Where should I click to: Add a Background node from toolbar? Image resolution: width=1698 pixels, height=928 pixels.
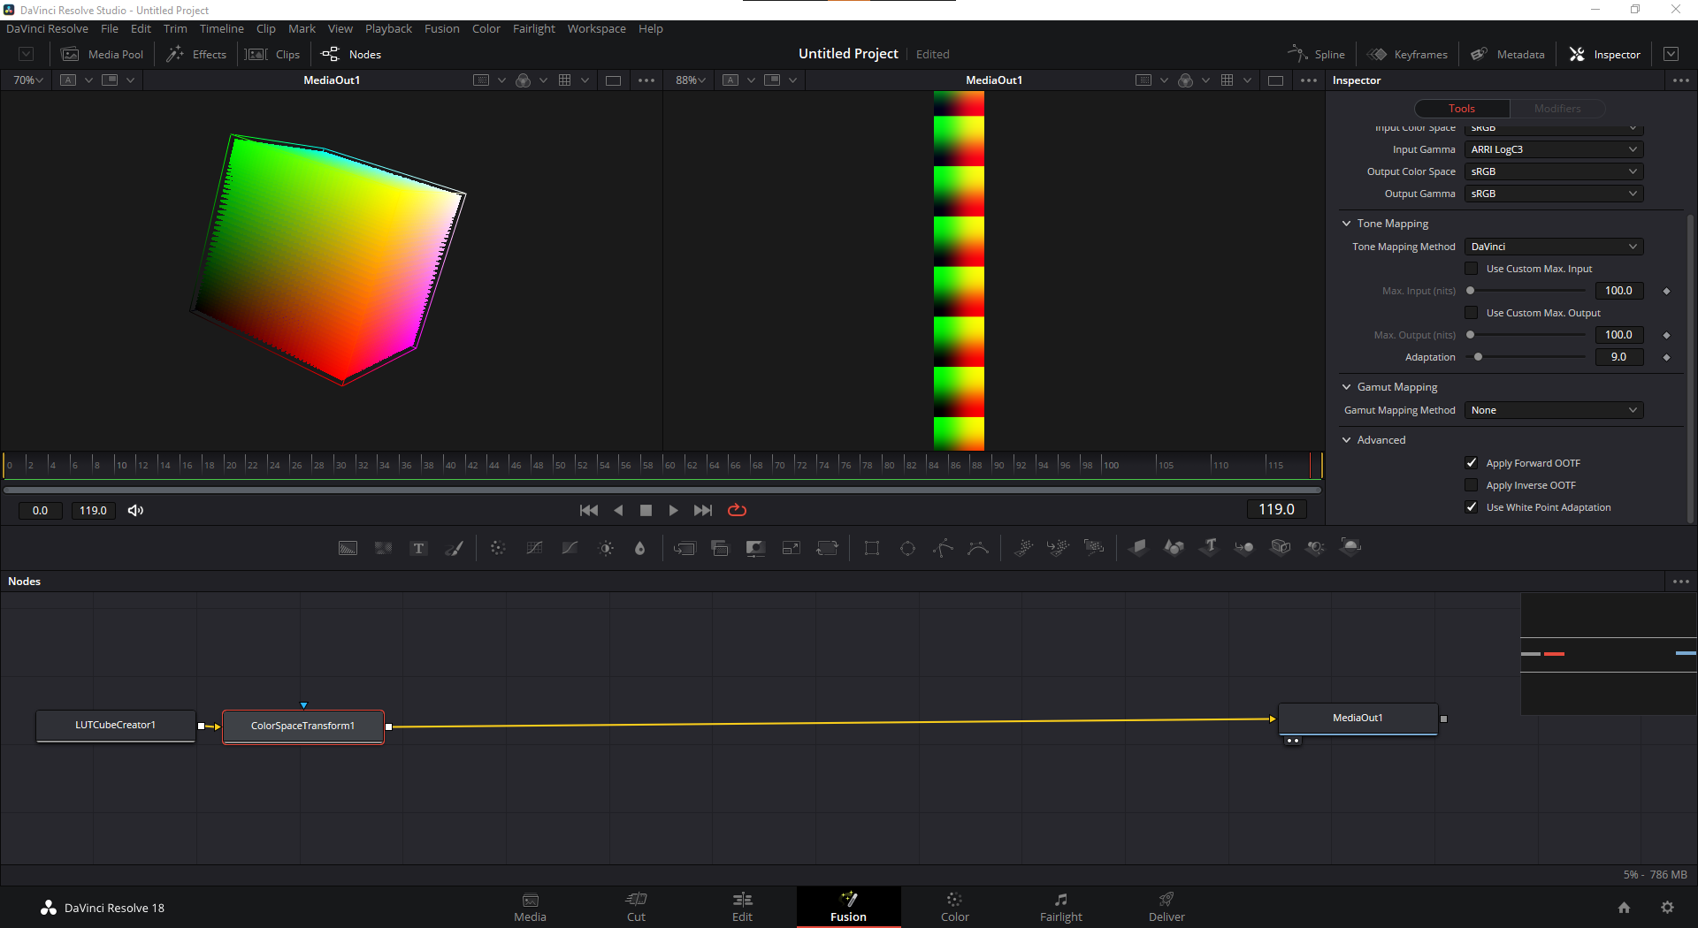(348, 548)
